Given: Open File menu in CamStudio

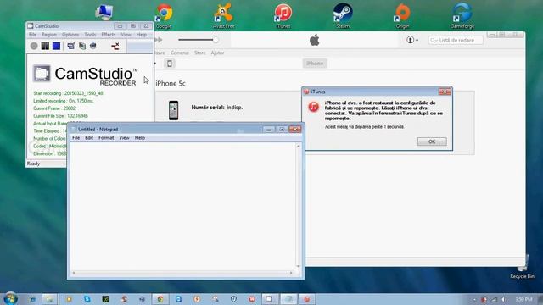Looking at the screenshot, I should (x=32, y=35).
